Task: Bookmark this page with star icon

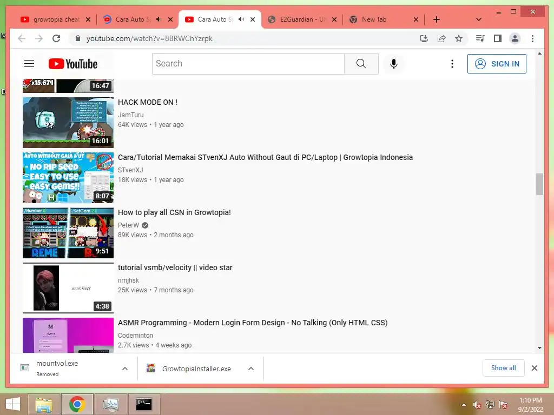Action: [459, 38]
